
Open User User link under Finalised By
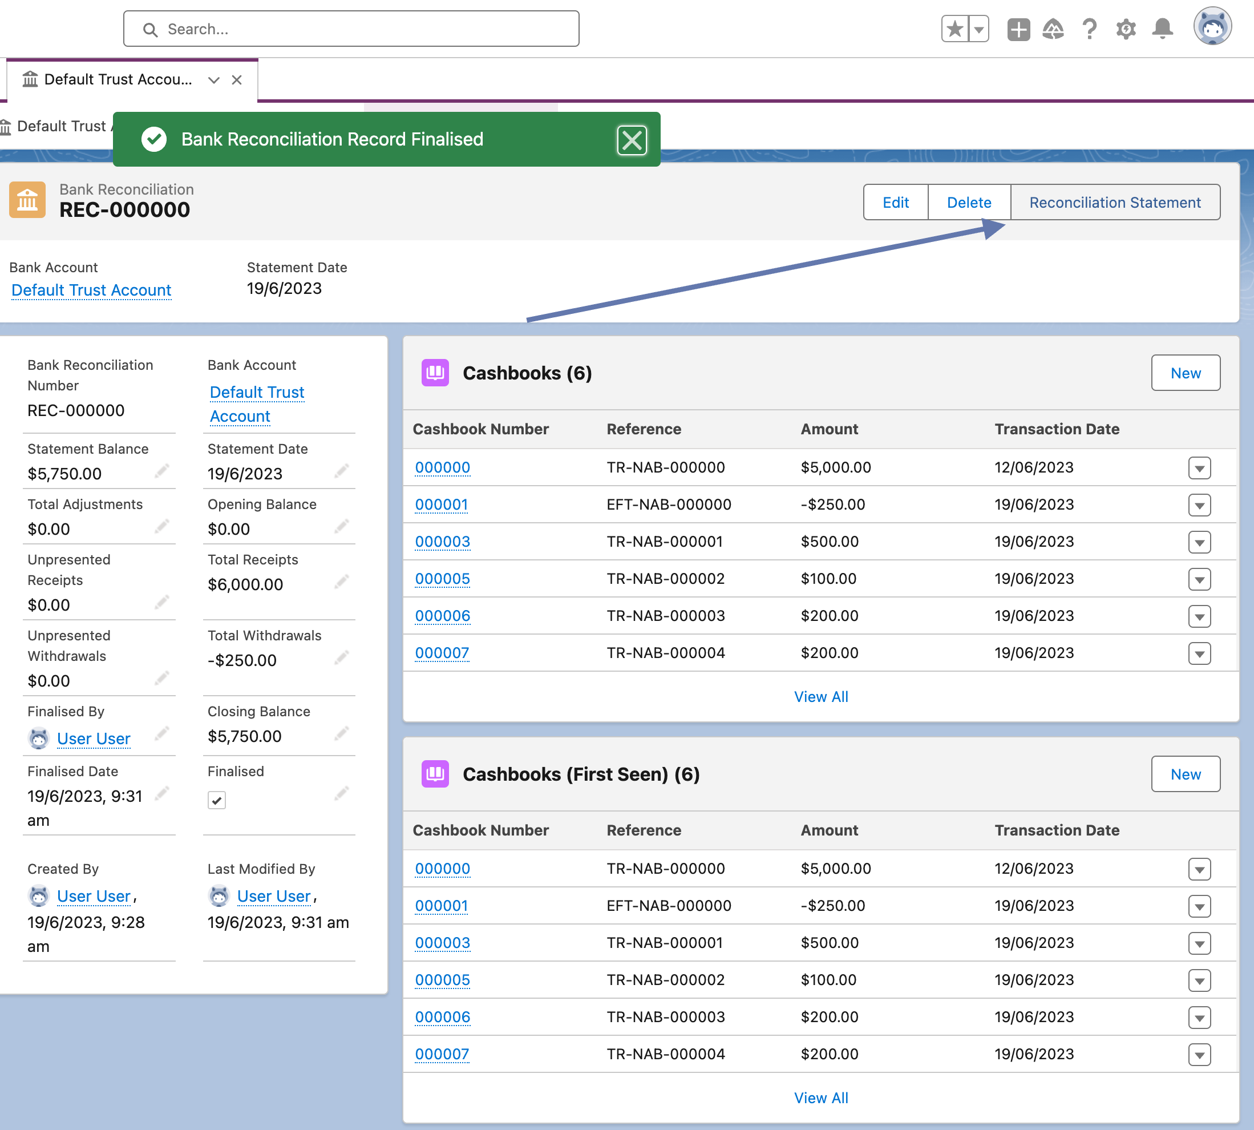[94, 739]
